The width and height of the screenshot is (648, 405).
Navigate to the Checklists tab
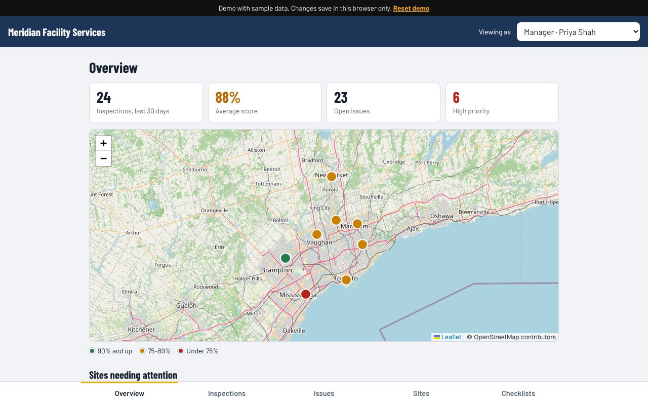(518, 393)
